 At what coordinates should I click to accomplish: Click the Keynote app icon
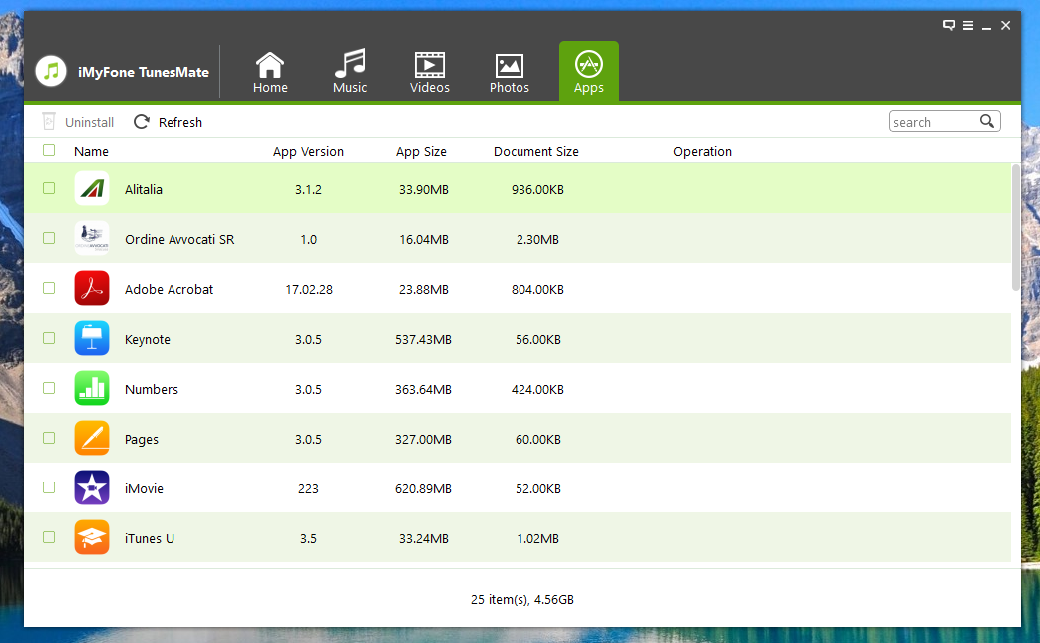[92, 338]
